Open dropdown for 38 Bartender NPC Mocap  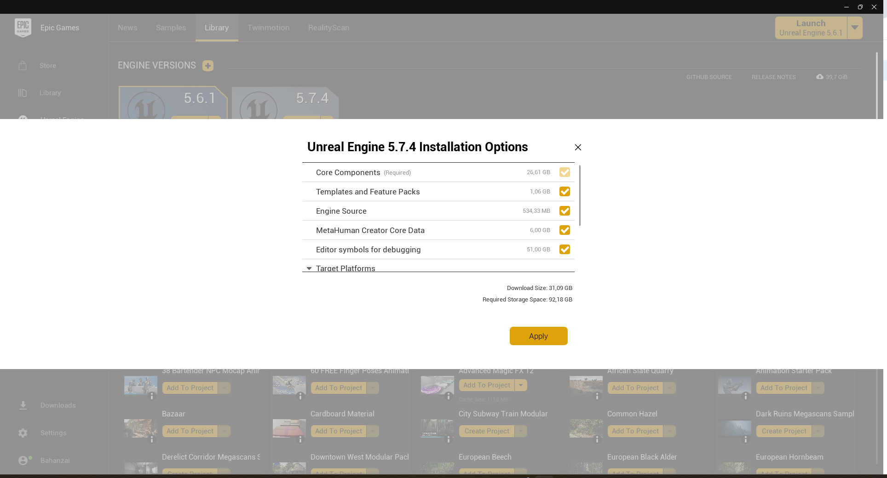[x=224, y=388]
